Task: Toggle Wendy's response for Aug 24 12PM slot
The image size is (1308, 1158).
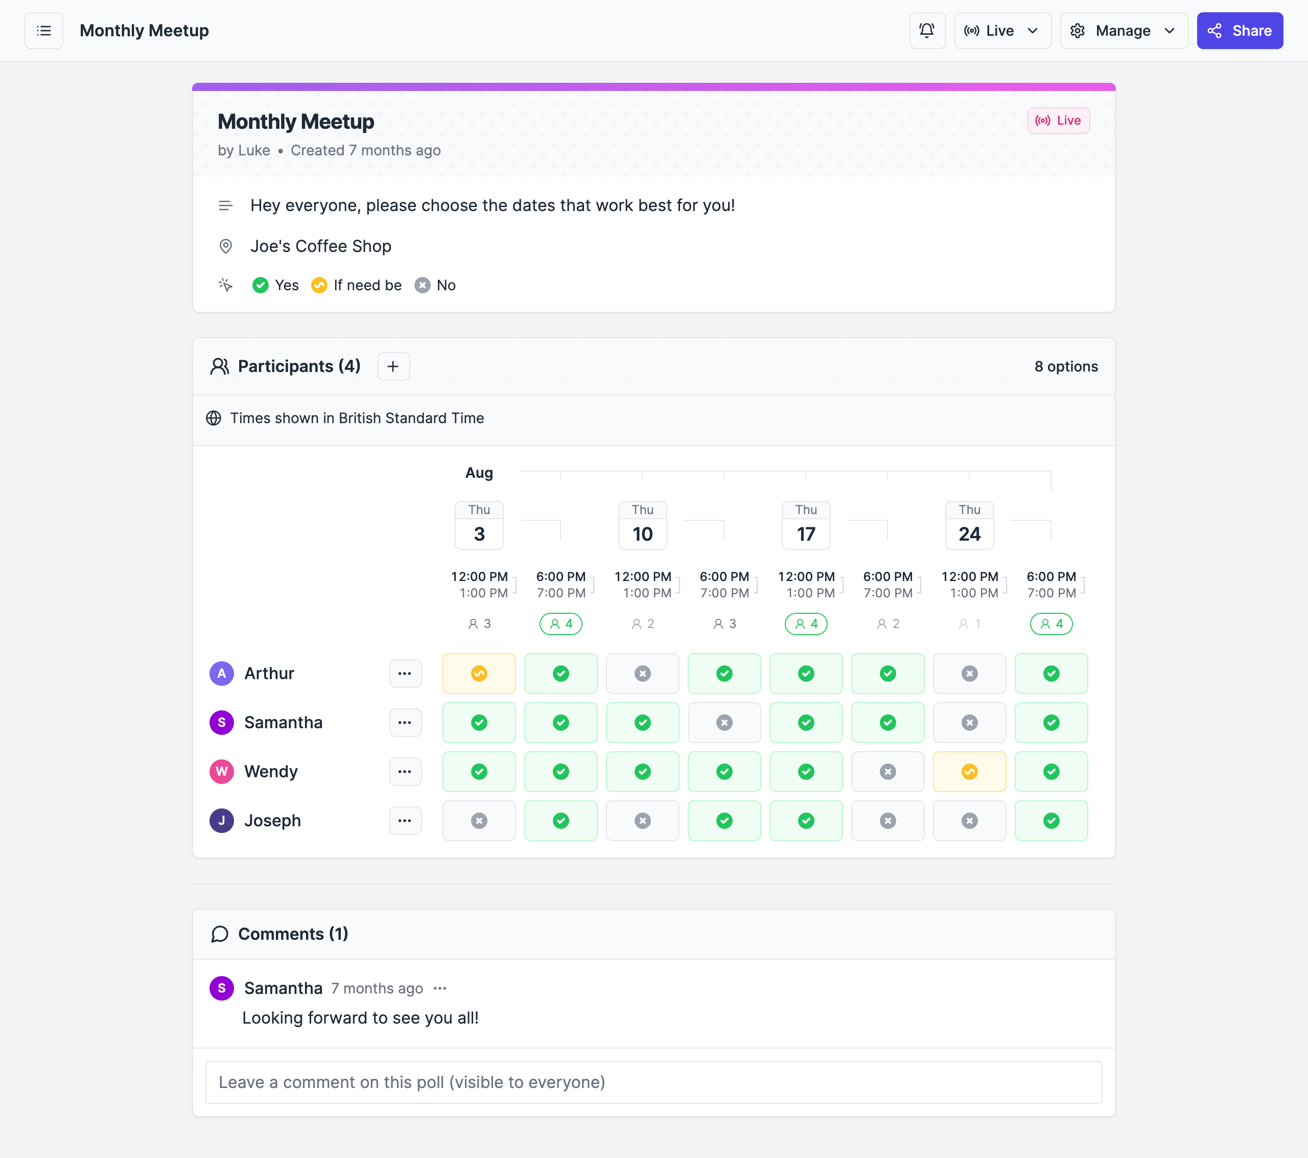Action: (x=969, y=771)
